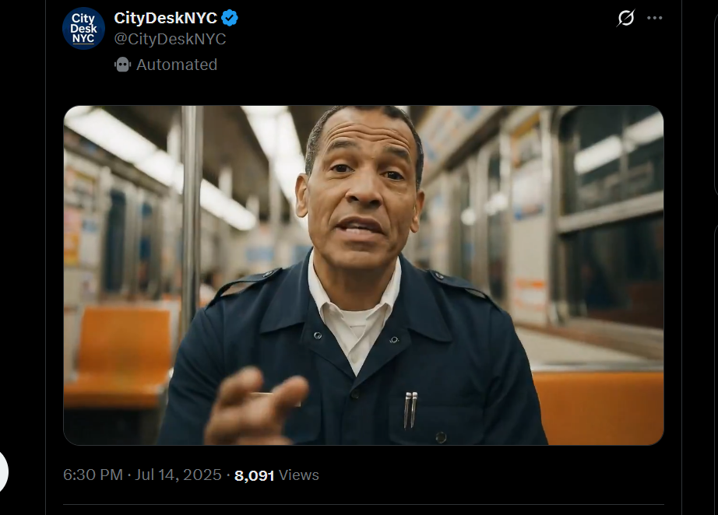
Task: Click the pens in the jacket pocket
Action: click(x=410, y=410)
